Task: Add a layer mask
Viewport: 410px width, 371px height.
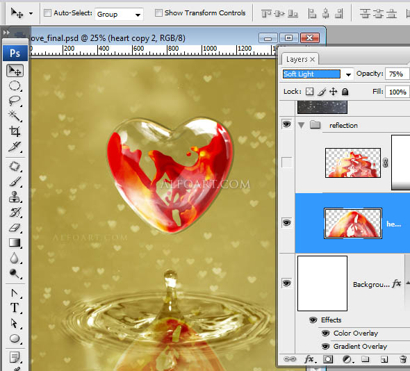Action: click(x=328, y=359)
